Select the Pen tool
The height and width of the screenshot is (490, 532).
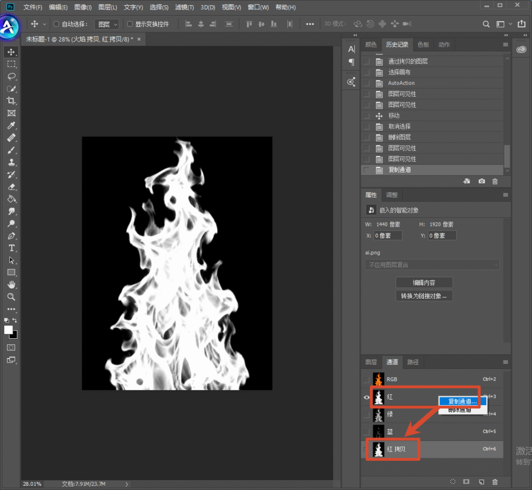tap(11, 236)
